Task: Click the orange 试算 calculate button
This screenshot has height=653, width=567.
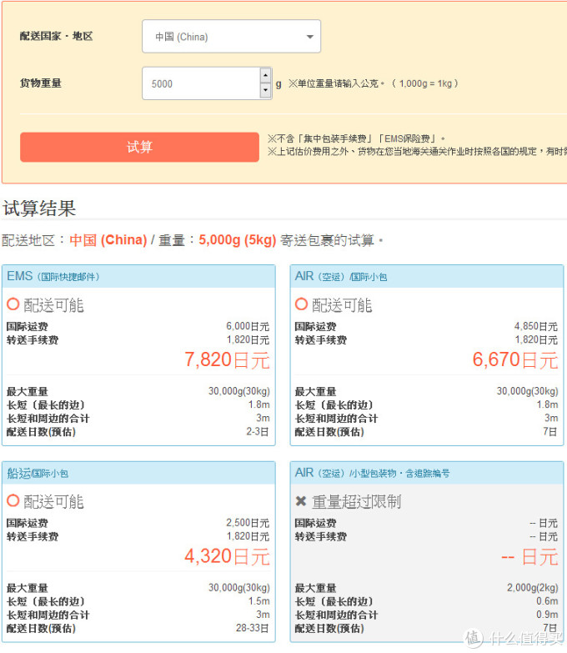Action: coord(139,147)
